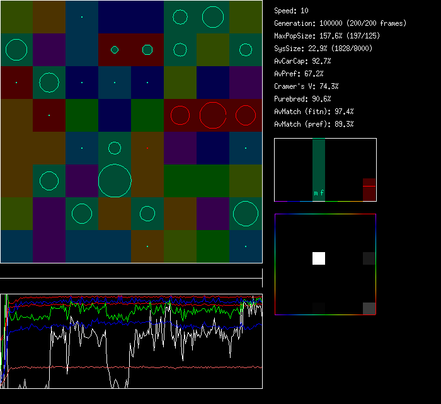441x404 pixels.
Task: Click the Generation counter text
Action: click(x=340, y=23)
